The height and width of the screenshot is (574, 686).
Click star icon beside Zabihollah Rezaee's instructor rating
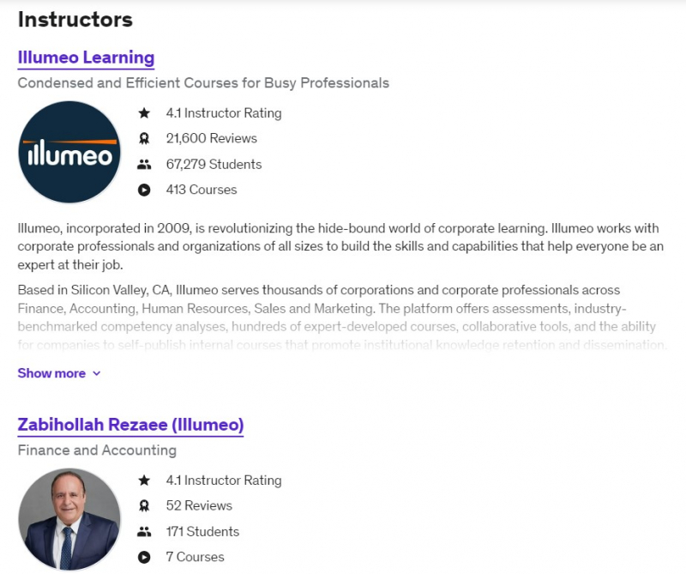click(x=144, y=480)
